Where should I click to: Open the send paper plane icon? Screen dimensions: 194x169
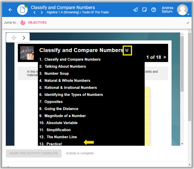pyautogui.click(x=135, y=10)
